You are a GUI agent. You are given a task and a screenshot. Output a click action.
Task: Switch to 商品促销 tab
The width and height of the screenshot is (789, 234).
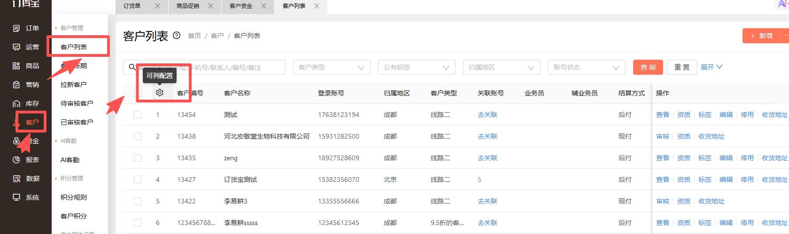point(188,6)
